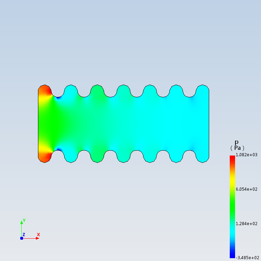The height and width of the screenshot is (261, 261).
Task: Click the red X axis arrow of the triad
Action: click(x=37, y=238)
